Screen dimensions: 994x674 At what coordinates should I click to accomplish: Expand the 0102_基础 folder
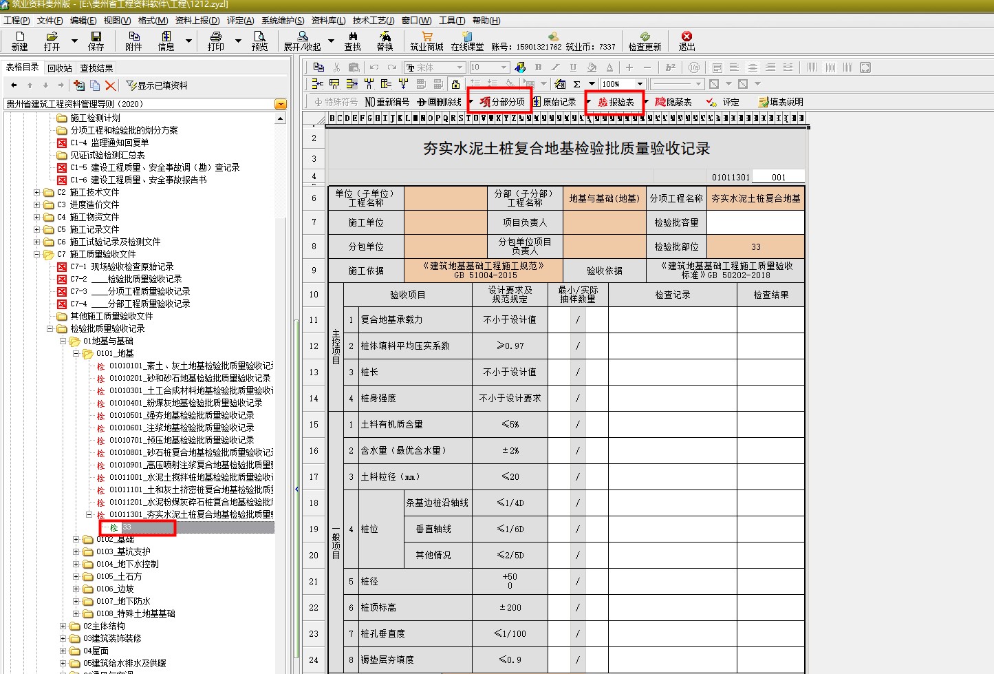pyautogui.click(x=76, y=540)
